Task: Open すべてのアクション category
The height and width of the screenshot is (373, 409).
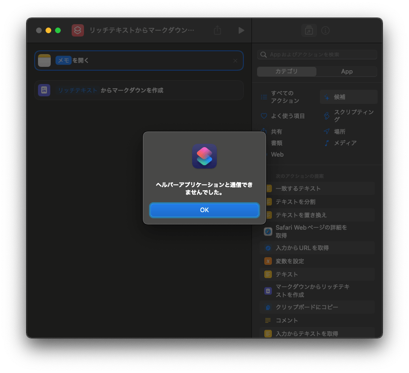Action: point(285,97)
